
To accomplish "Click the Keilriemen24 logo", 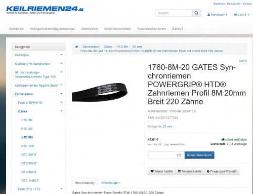I will 45,10.
